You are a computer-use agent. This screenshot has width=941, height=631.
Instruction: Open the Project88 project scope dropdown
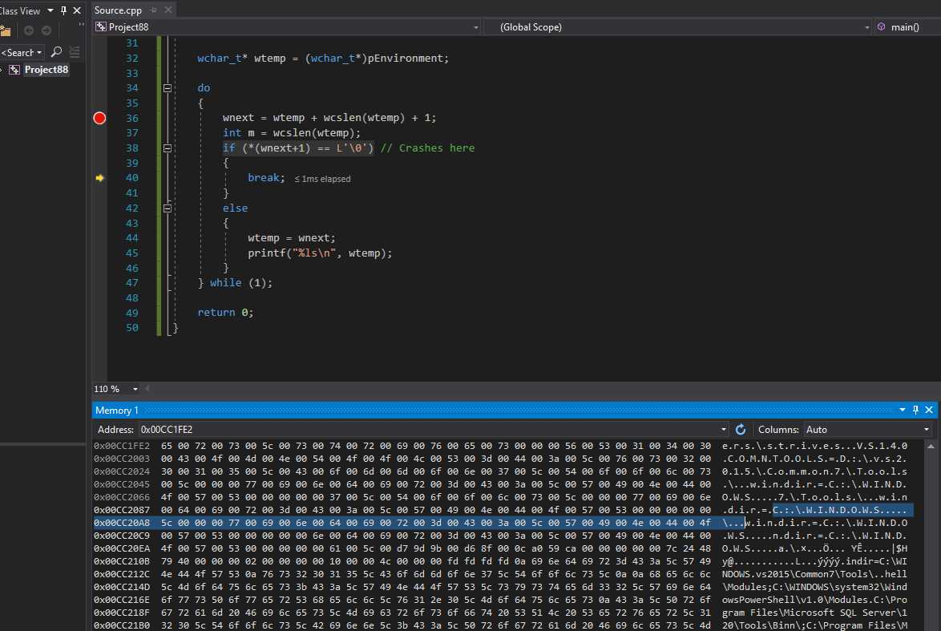476,27
